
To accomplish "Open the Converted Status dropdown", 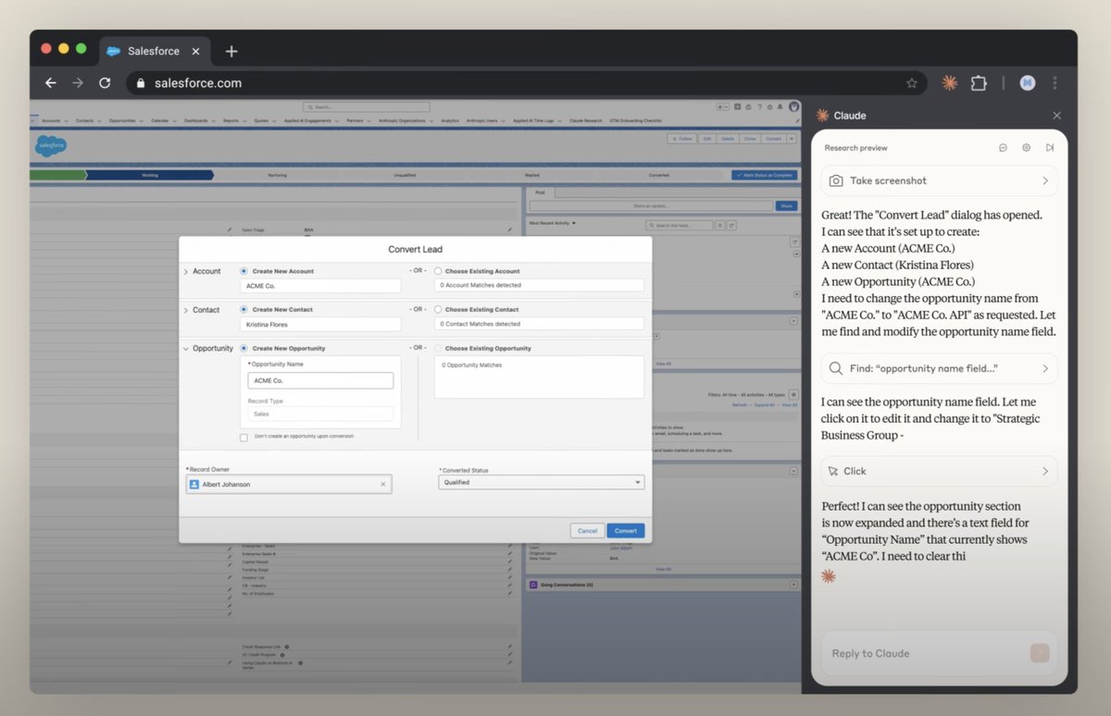I will (x=541, y=482).
